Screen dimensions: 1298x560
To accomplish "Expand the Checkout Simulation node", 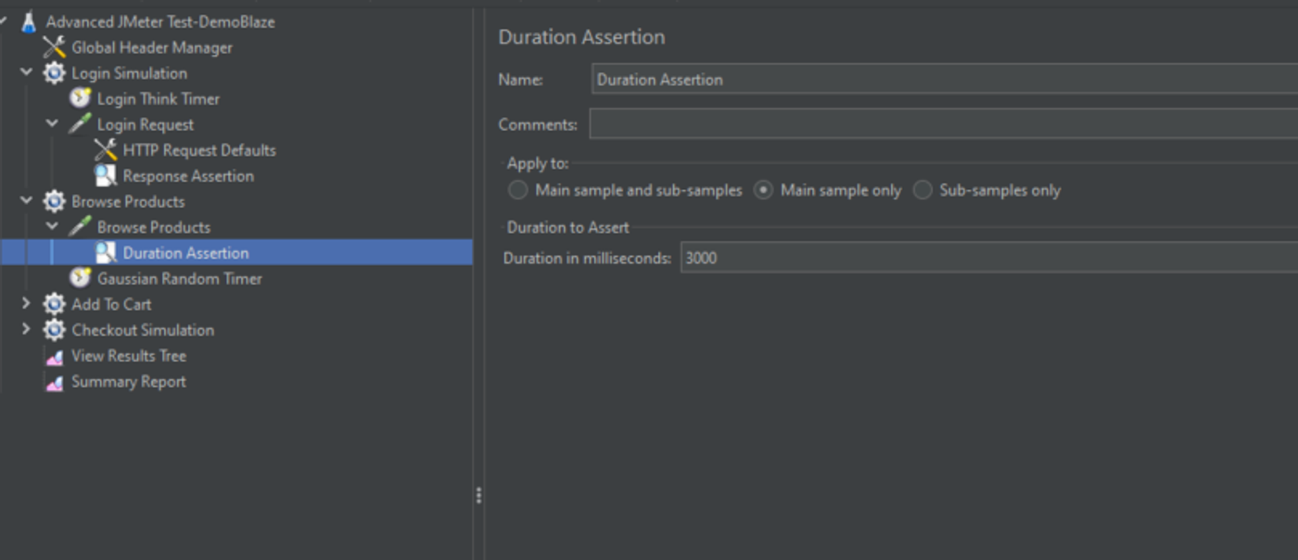I will (x=26, y=329).
